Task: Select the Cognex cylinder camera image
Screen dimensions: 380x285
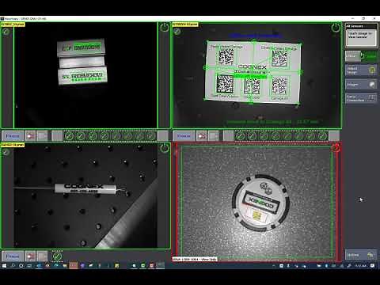Action: (85, 196)
